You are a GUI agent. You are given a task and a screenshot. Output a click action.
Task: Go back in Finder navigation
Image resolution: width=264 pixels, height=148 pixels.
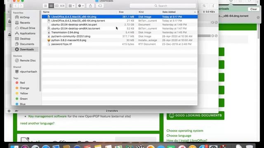pos(16,6)
